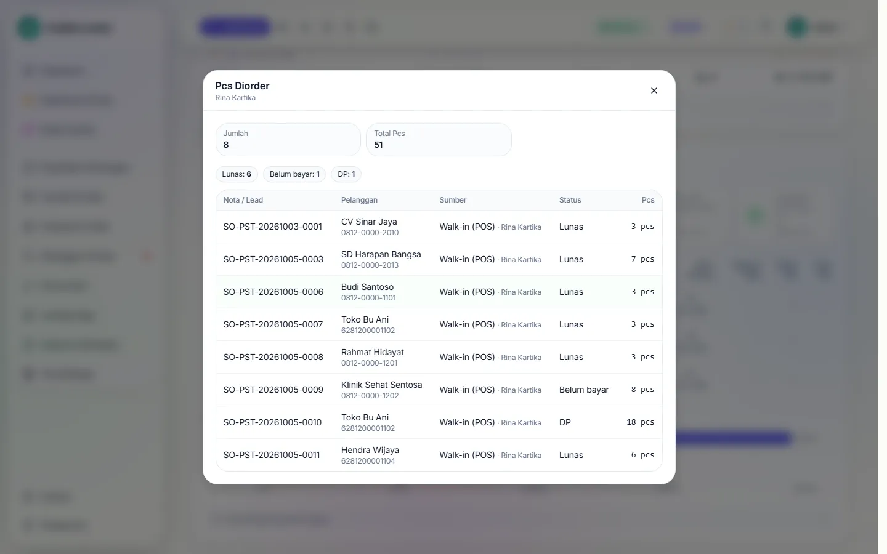Screen dimensions: 887x554
Task: Click the 6 pcs value
Action: coord(642,455)
